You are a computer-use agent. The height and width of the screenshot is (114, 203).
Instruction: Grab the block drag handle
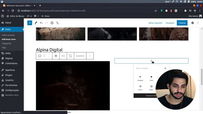click(x=44, y=56)
